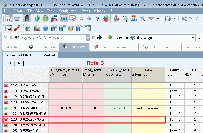Click the ERP_PDM_NUMBER column header
Viewport: 203px width, 133px height.
point(66,74)
